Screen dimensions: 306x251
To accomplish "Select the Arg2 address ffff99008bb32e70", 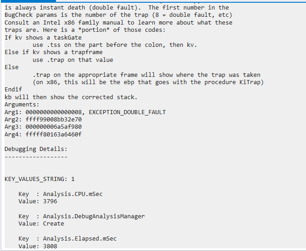I will pos(53,120).
